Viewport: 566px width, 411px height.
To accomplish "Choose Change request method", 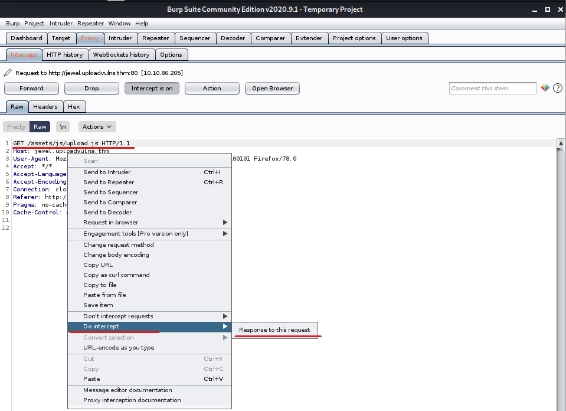I will (x=149, y=244).
